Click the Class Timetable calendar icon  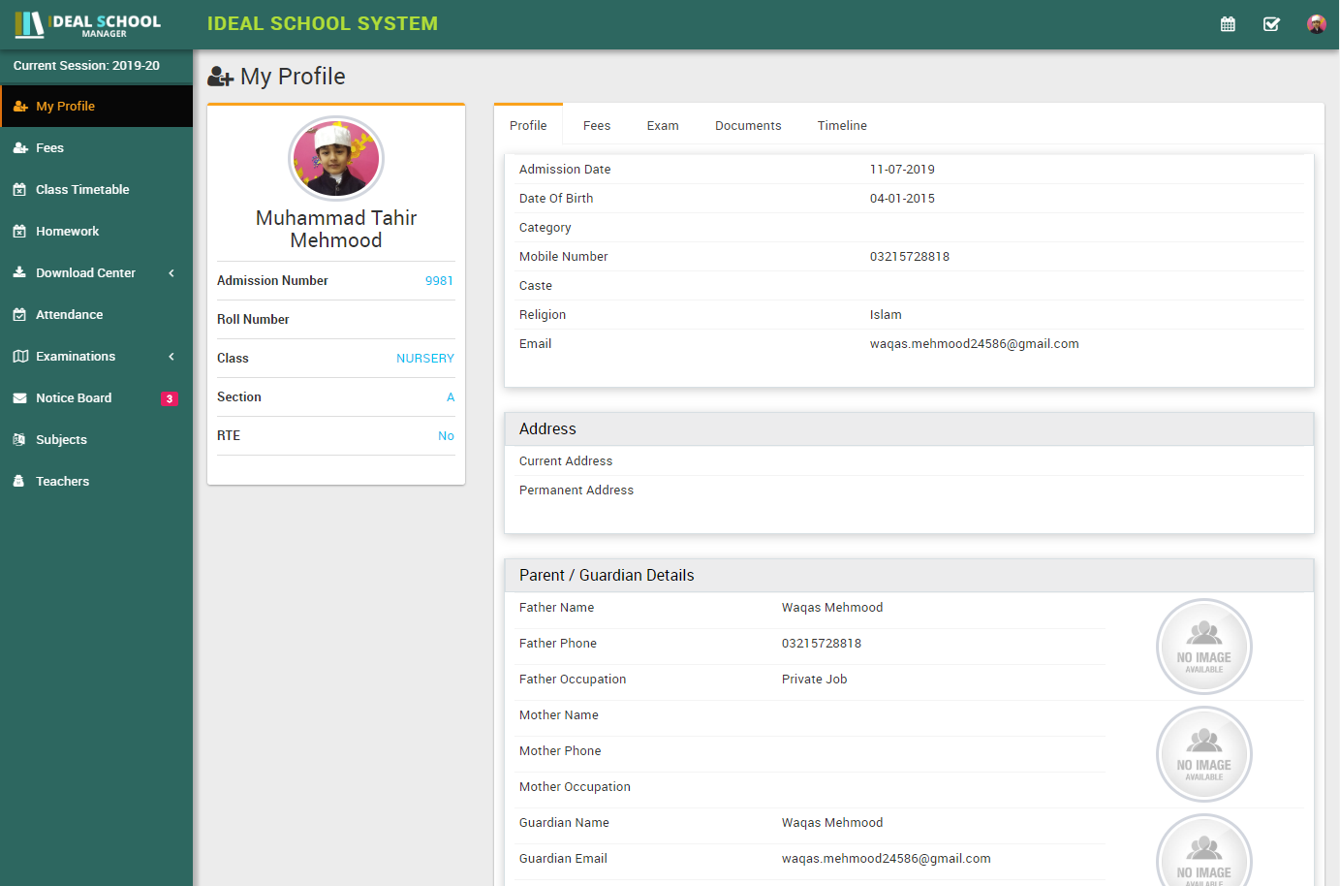[x=19, y=190]
